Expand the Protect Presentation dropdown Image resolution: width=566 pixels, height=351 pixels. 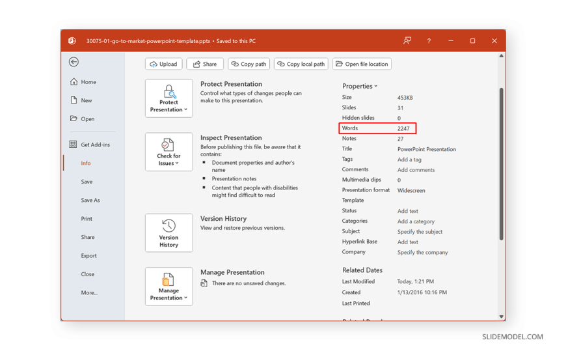(168, 98)
